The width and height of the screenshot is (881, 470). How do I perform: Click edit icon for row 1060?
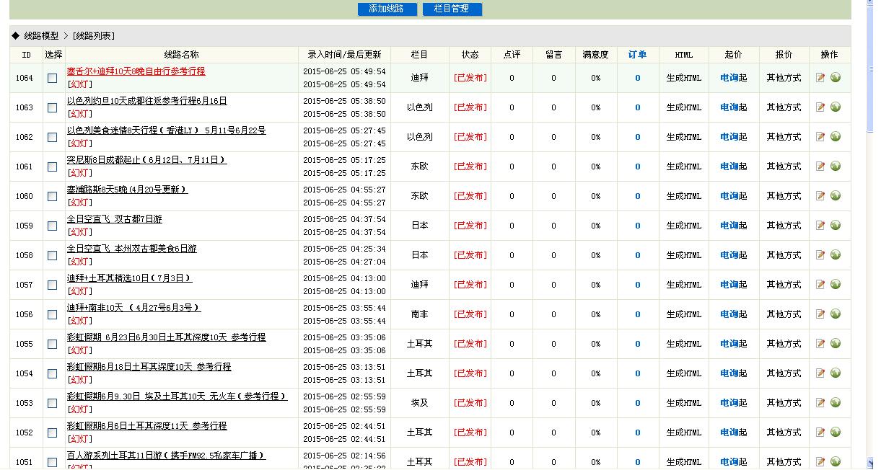(820, 195)
